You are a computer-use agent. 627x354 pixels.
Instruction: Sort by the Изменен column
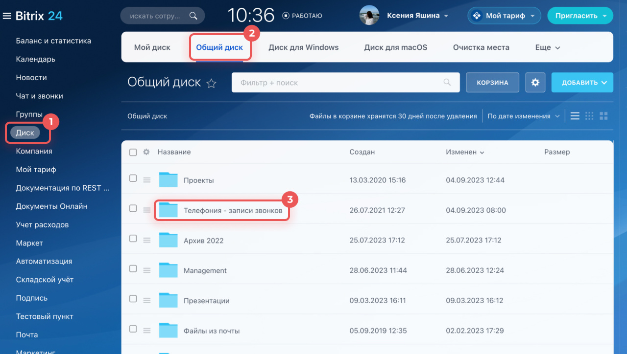[x=465, y=152]
